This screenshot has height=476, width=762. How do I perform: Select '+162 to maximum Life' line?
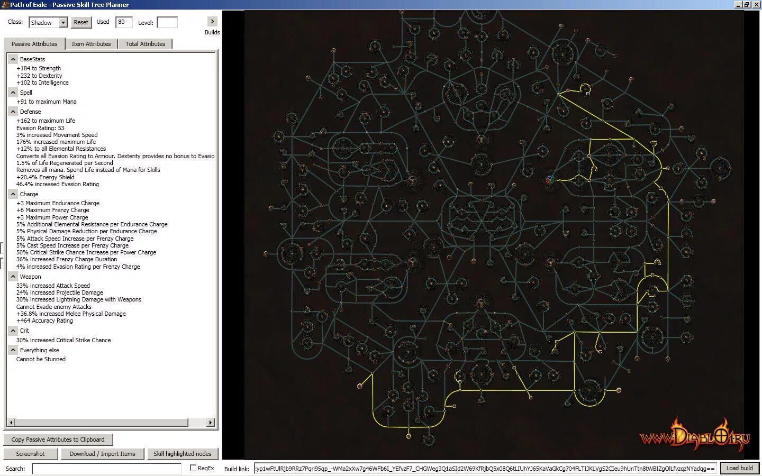(x=46, y=121)
